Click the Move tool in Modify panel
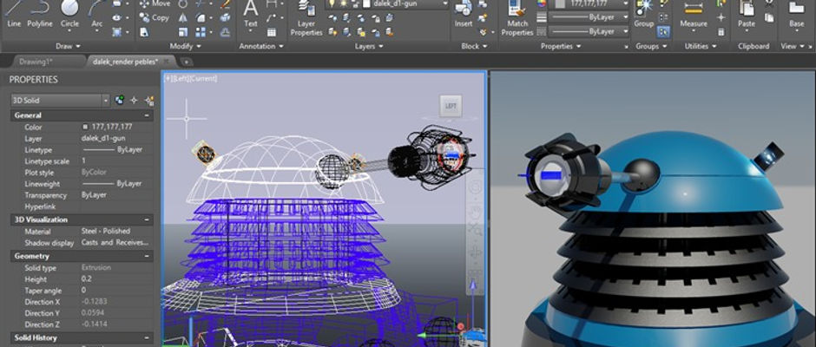Viewport: 816px width, 347px height. pyautogui.click(x=155, y=3)
